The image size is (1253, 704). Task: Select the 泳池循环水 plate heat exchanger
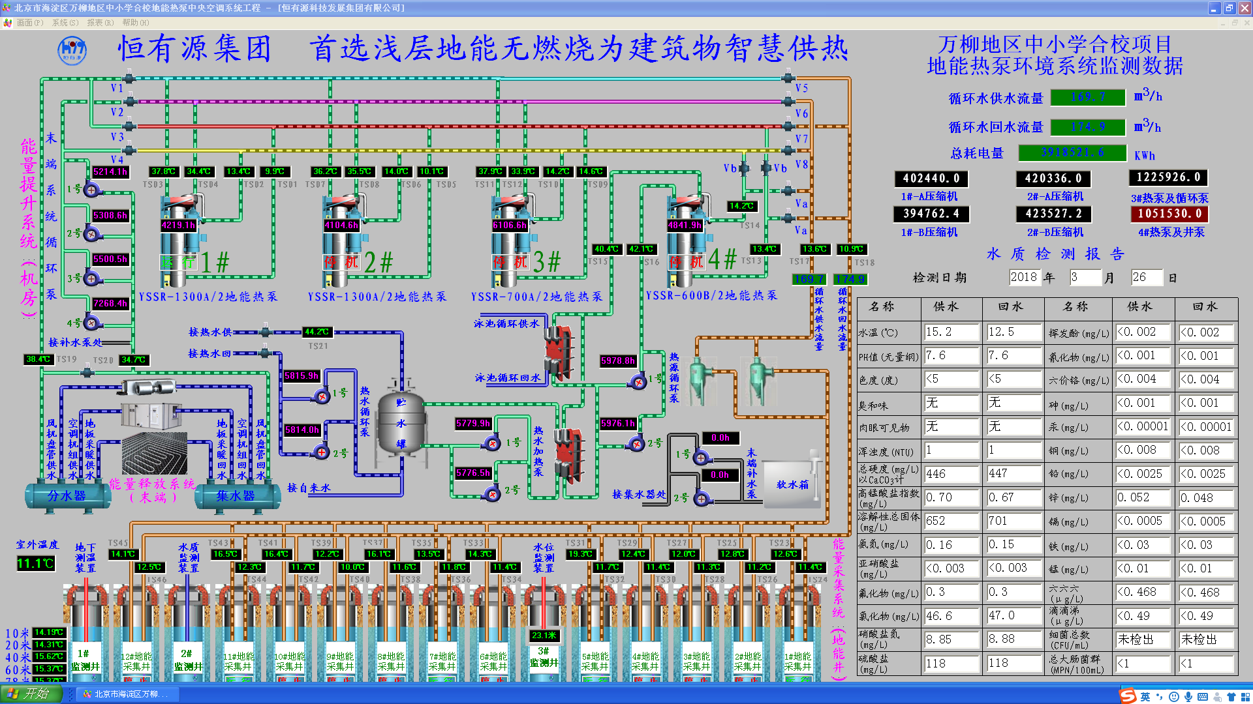[558, 353]
